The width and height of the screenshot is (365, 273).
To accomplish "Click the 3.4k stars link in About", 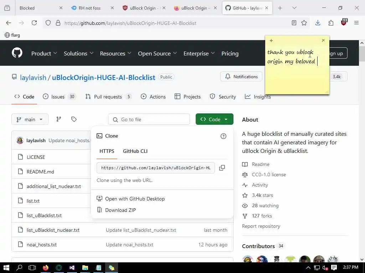I will point(262,195).
